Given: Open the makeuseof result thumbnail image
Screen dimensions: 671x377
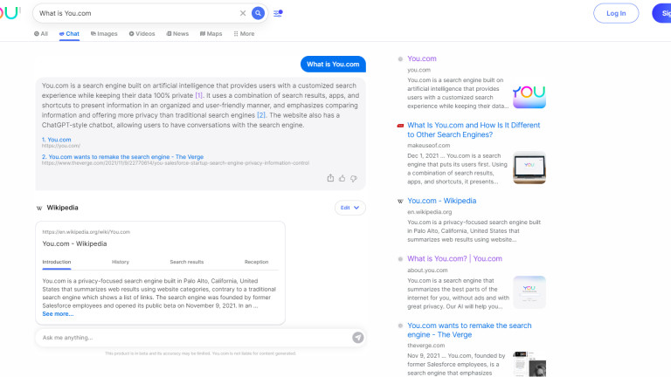Looking at the screenshot, I should pyautogui.click(x=529, y=167).
